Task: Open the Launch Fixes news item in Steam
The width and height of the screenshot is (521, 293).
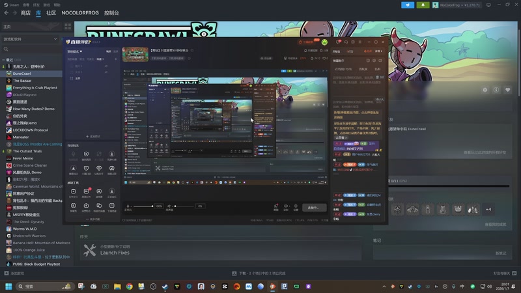Action: coord(221,250)
